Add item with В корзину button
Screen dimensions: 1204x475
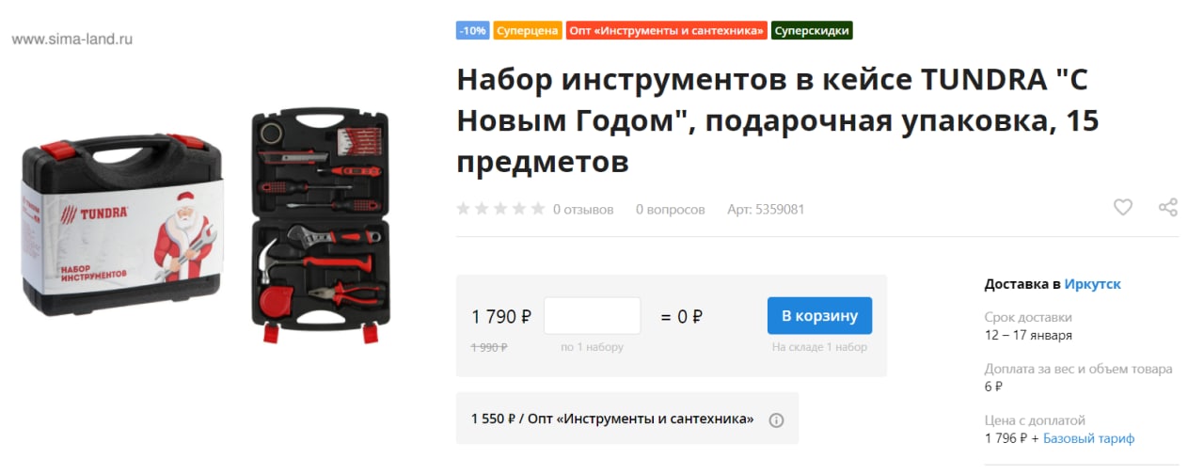819,316
